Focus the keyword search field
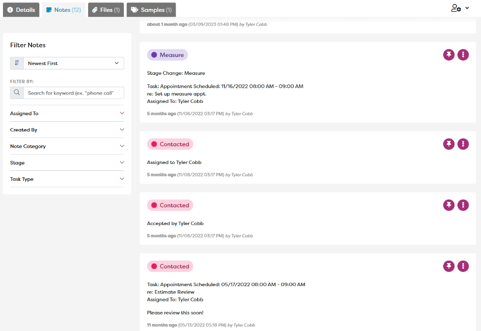 [74, 93]
